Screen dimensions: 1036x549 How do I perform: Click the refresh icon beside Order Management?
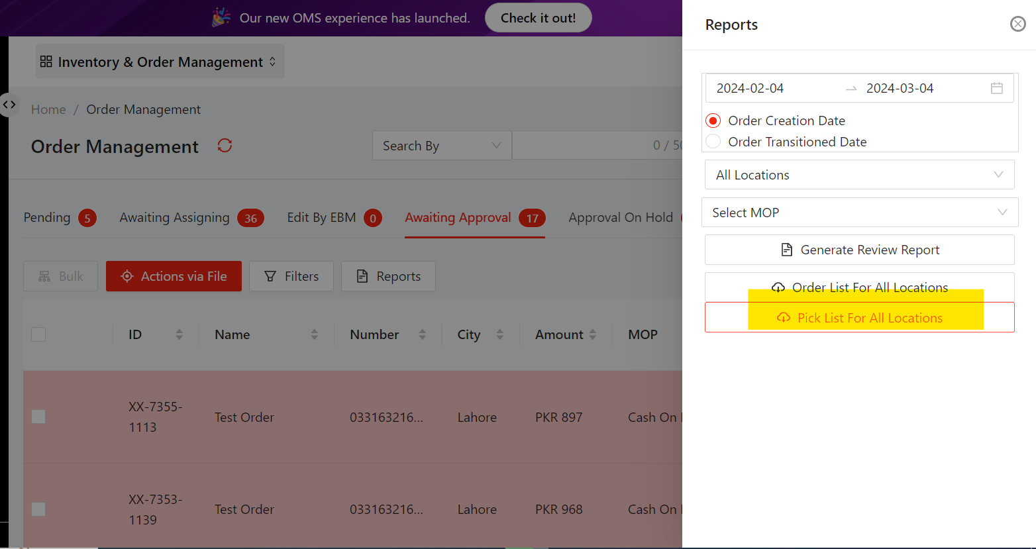coord(225,146)
